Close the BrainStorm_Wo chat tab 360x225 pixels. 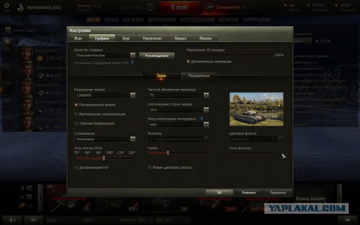151,220
